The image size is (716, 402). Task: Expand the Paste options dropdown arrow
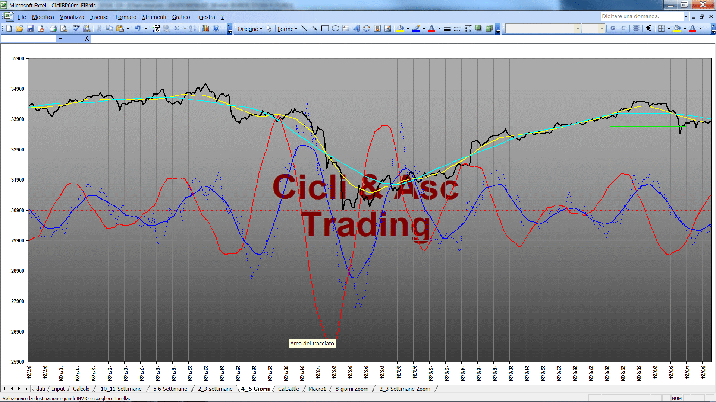tap(128, 28)
